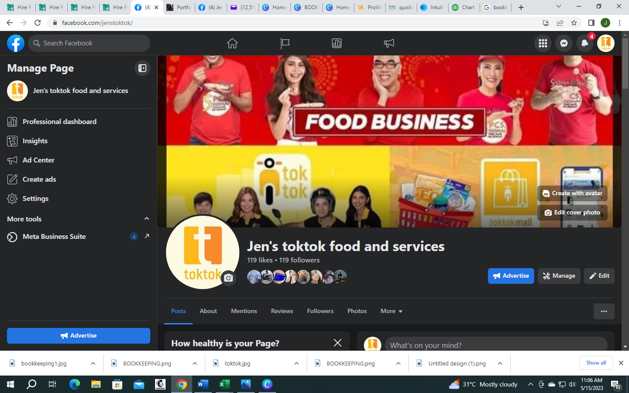Open Insights in sidebar

(x=79, y=141)
